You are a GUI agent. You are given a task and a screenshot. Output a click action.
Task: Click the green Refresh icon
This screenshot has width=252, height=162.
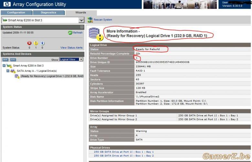pos(70,33)
